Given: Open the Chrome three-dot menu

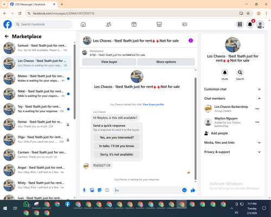Looking at the screenshot, I should click(x=266, y=14).
